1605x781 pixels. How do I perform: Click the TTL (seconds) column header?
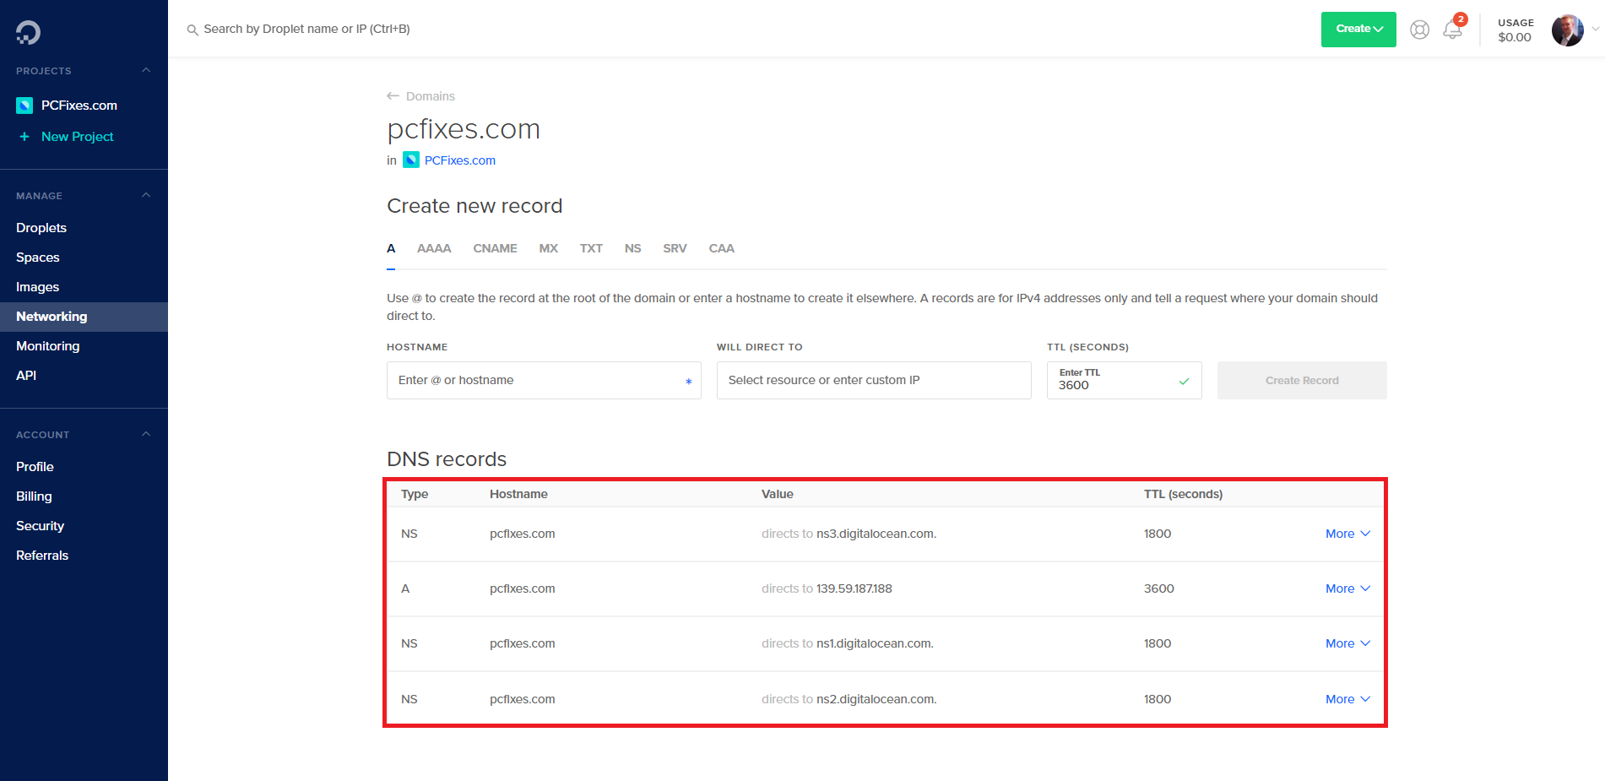[1183, 495]
